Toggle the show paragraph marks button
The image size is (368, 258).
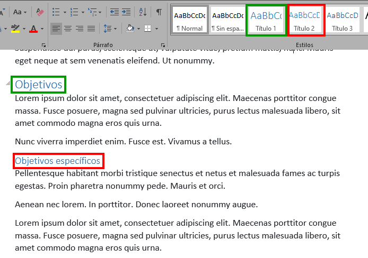tap(159, 12)
